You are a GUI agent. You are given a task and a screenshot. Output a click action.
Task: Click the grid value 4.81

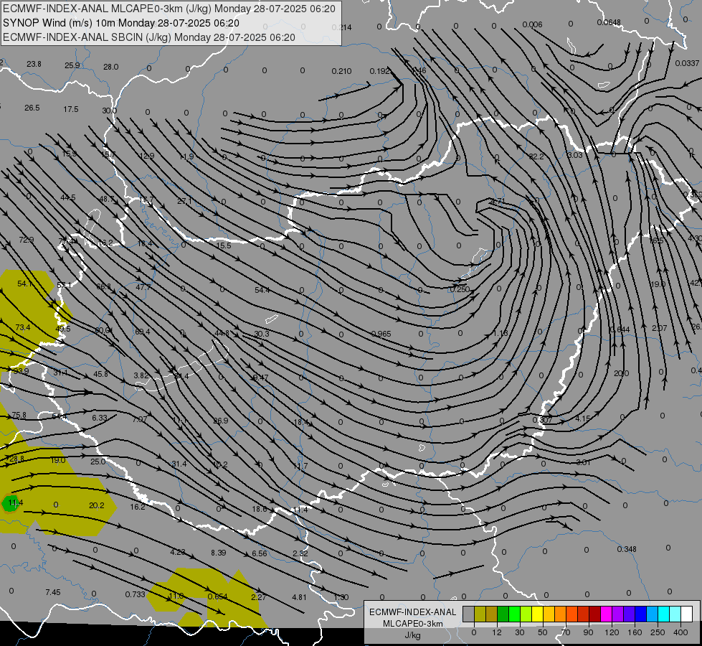(299, 597)
